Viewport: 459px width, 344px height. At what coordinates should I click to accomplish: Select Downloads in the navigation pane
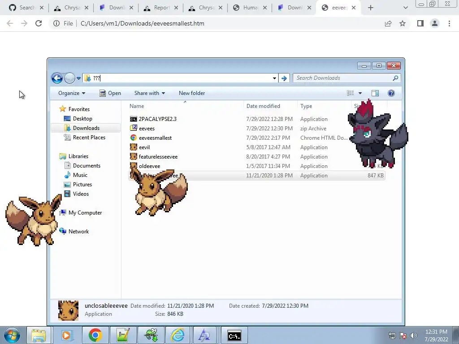[86, 128]
